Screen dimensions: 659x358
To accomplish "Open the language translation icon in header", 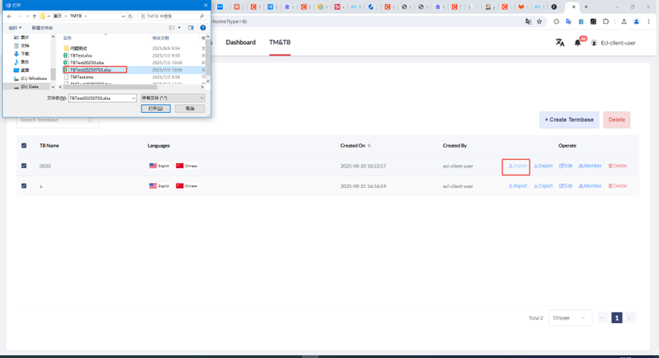I will [559, 43].
